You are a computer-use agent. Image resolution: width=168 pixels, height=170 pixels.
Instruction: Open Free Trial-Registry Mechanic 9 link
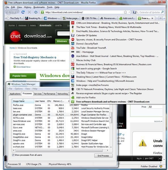click(x=35, y=57)
